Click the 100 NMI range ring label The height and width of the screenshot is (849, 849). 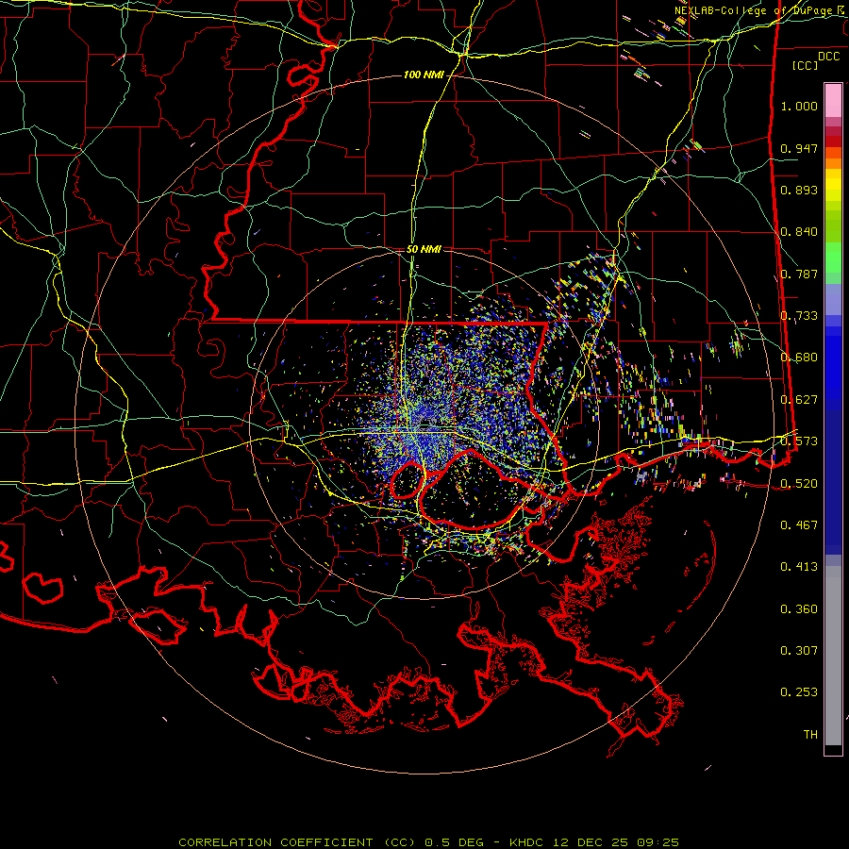(424, 75)
